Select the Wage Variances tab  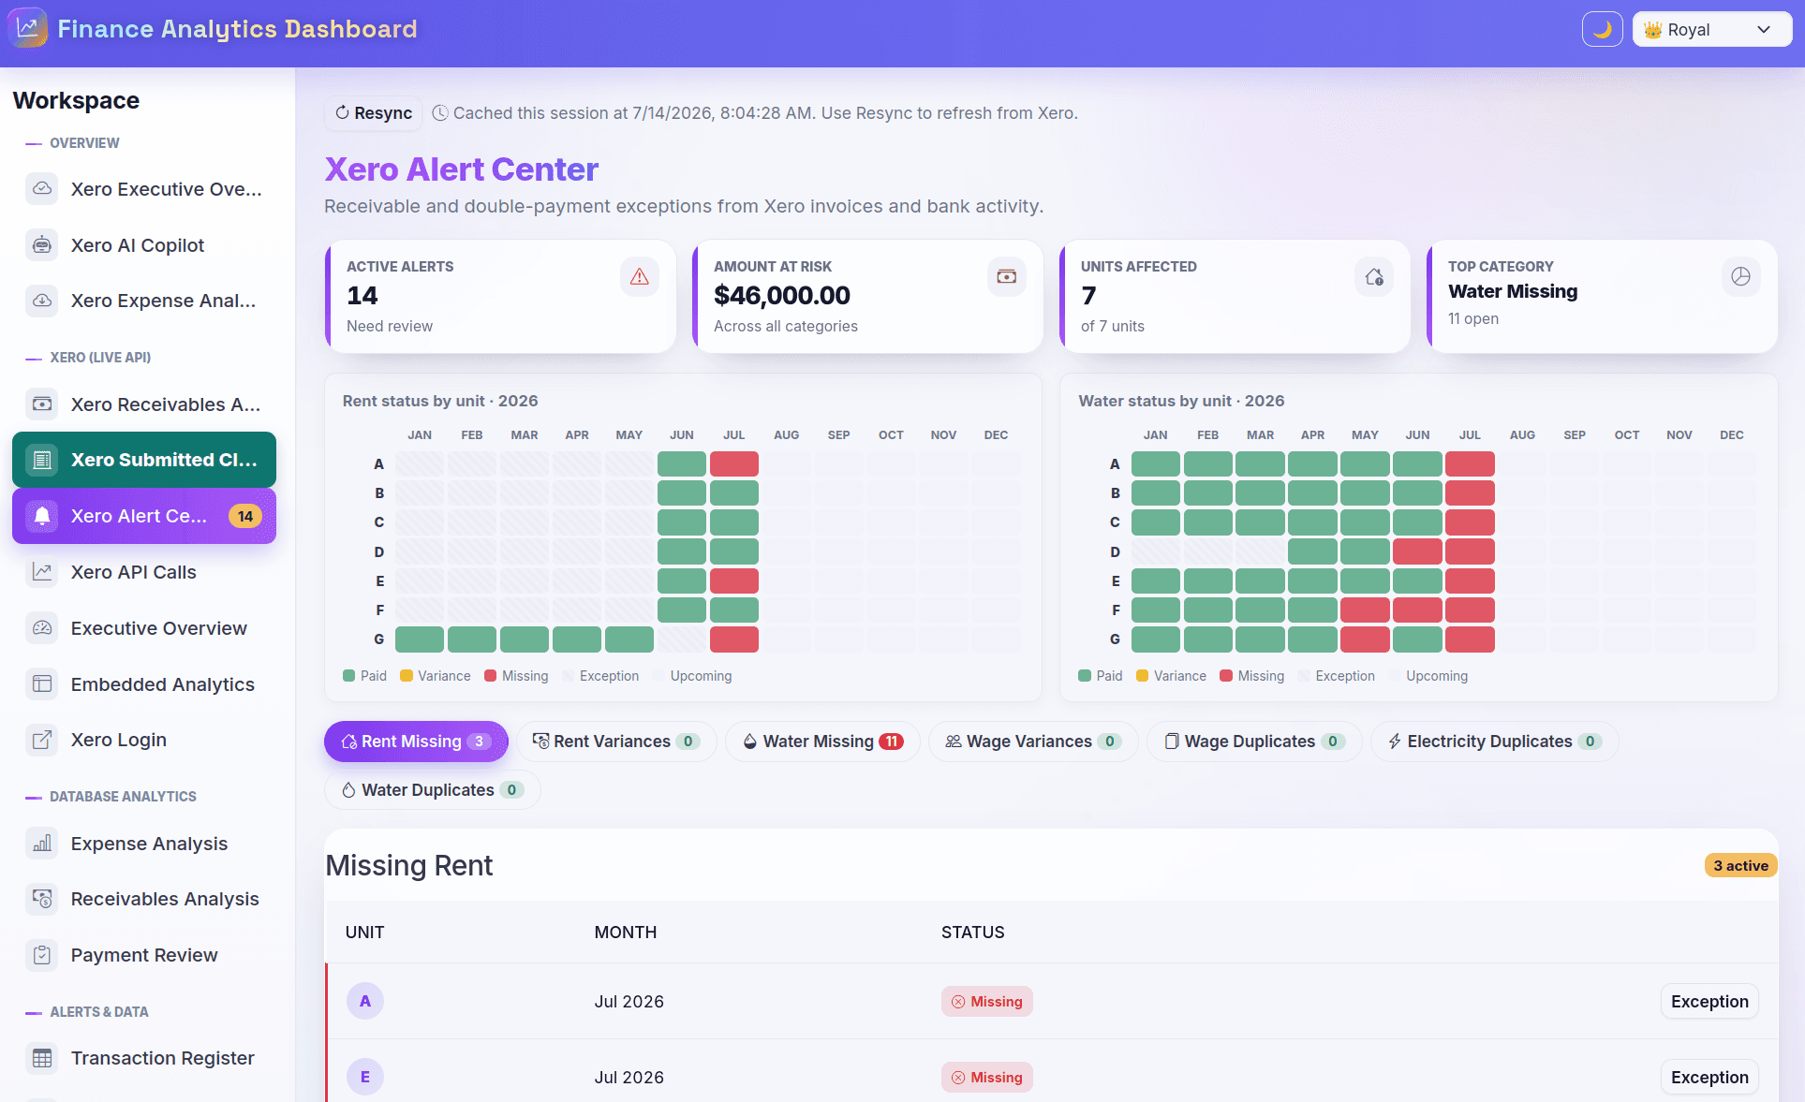[1033, 742]
